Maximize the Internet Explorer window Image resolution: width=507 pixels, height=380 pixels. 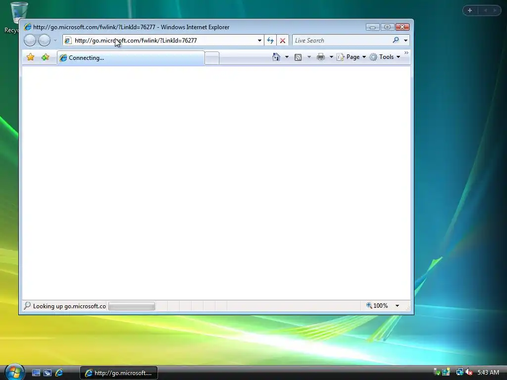tap(387, 27)
